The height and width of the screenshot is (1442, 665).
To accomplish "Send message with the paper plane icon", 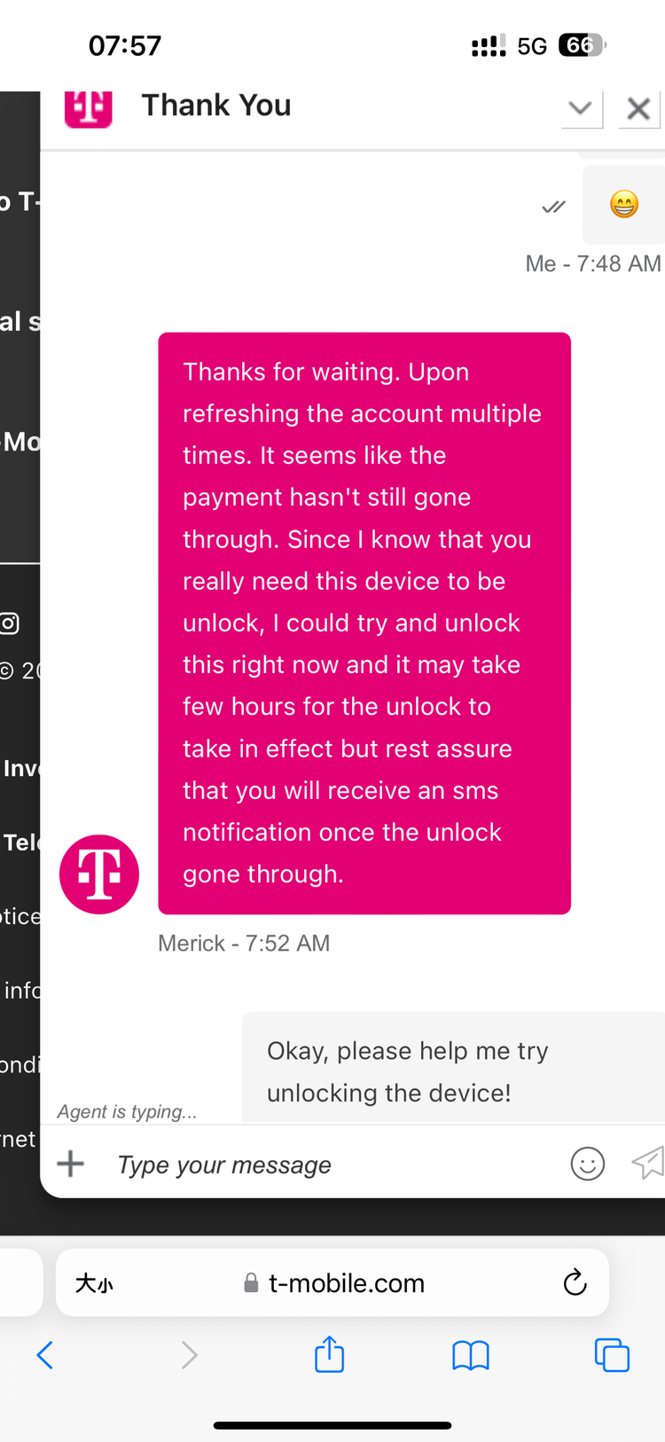I will 647,1163.
